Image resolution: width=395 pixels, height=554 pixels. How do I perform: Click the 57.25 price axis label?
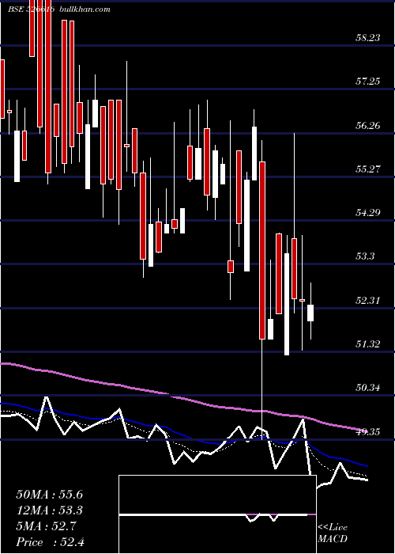pos(368,82)
